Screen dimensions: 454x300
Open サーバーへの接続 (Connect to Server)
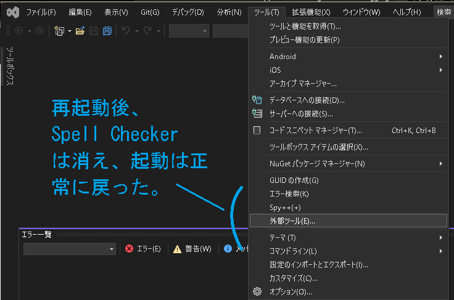click(x=301, y=113)
